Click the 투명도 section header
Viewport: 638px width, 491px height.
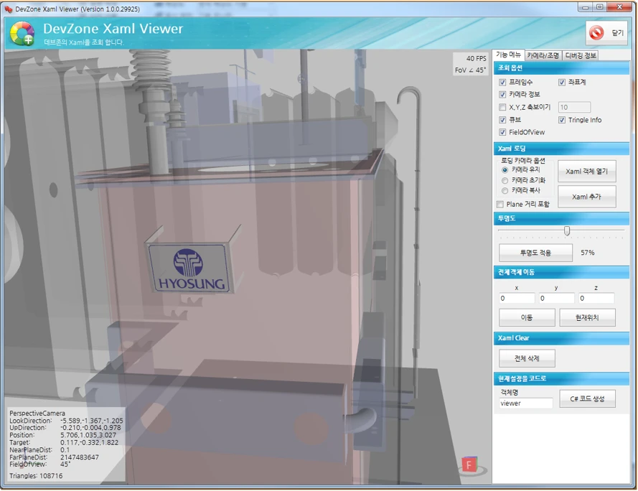point(561,218)
